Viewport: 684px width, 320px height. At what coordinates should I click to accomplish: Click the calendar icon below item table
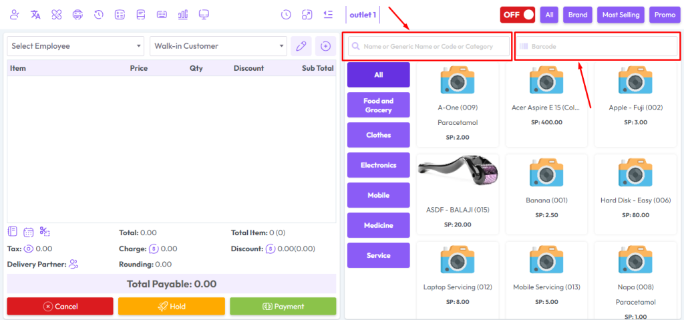point(28,232)
